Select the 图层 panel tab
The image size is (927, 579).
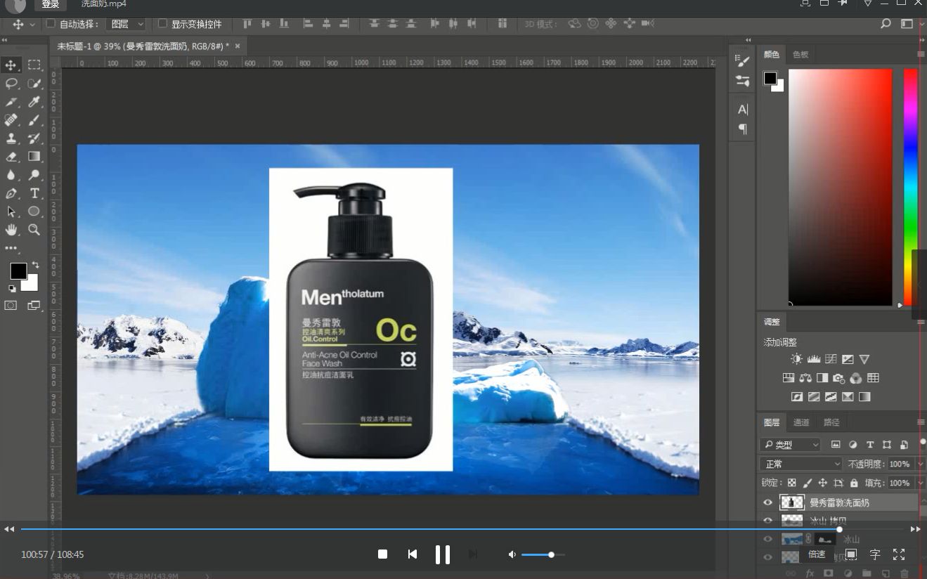[772, 422]
